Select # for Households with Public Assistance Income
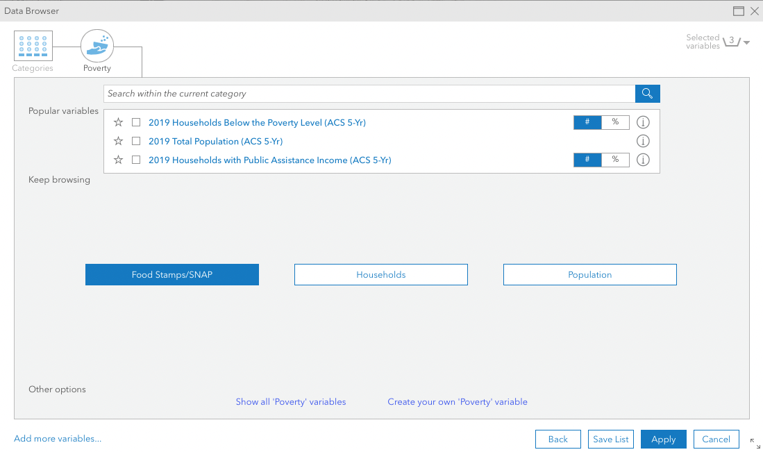Viewport: 763px width, 452px height. click(x=587, y=160)
